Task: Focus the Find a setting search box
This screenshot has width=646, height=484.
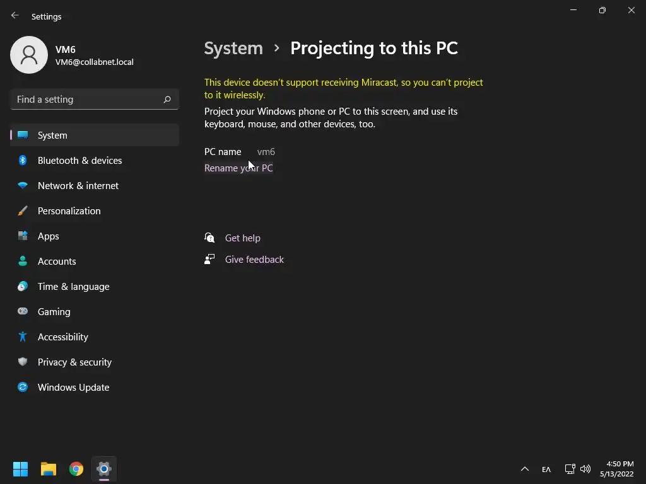Action: (85, 100)
